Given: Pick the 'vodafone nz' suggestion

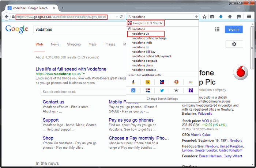Looking at the screenshot, I should [162, 47].
